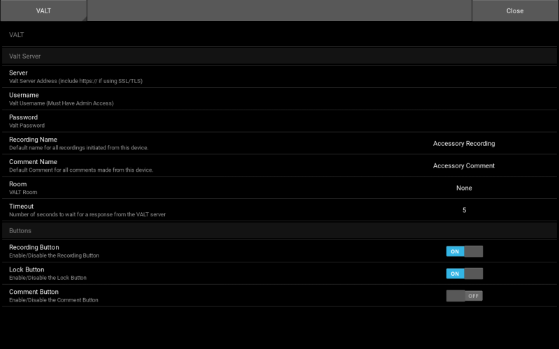Close the settings screen
Image resolution: width=559 pixels, height=349 pixels.
[515, 10]
